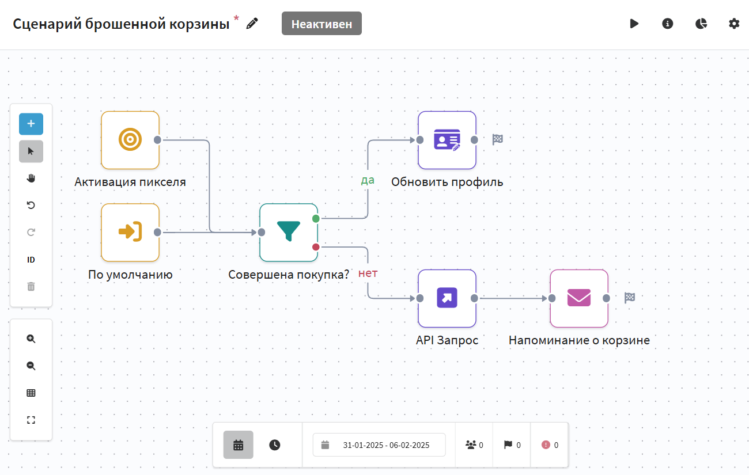Zoom in with the magnifier plus

(31, 339)
